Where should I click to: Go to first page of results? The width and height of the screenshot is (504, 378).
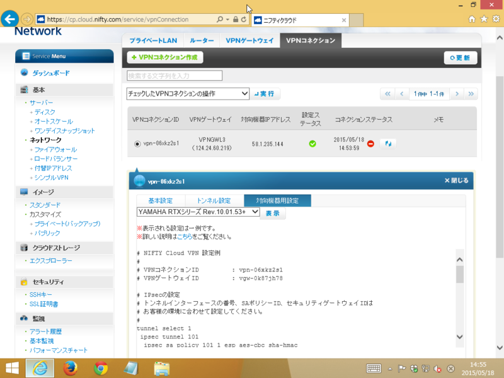[387, 94]
